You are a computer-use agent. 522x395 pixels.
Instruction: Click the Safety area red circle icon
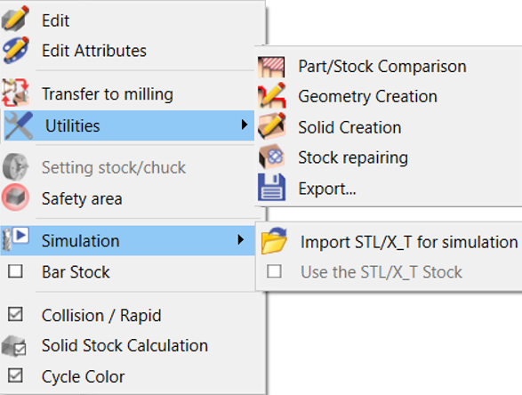point(15,197)
